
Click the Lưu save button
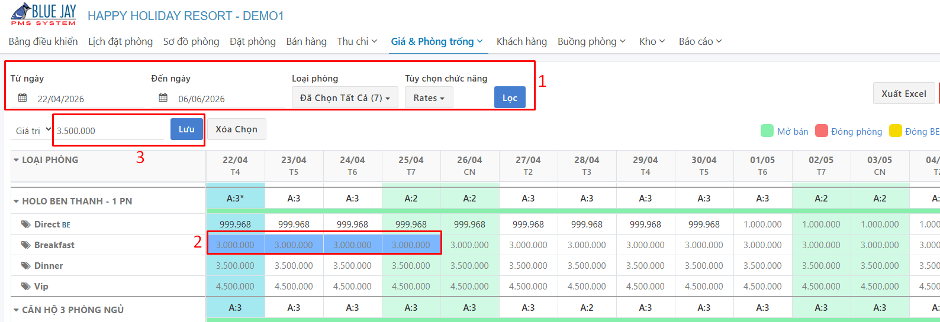coord(186,129)
